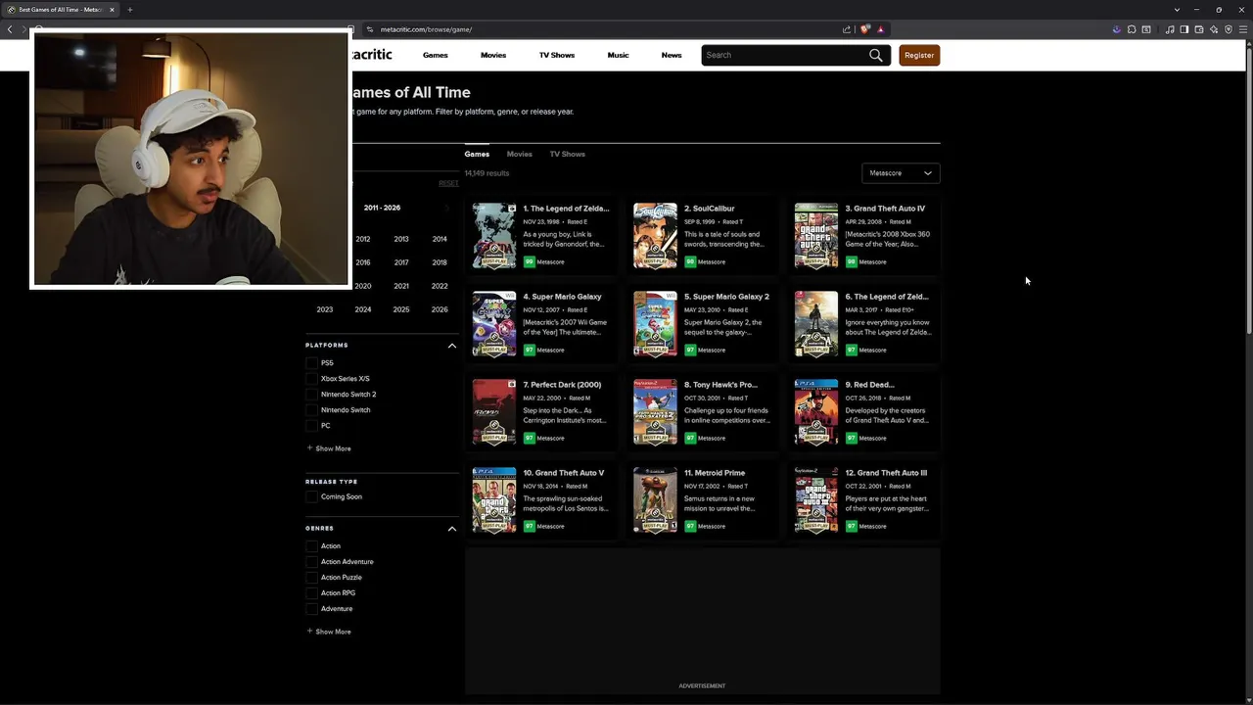Expand Show More under Genres
This screenshot has height=705, width=1253.
(x=329, y=632)
